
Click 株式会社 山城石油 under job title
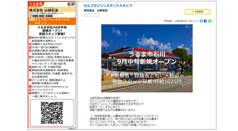coord(96,10)
